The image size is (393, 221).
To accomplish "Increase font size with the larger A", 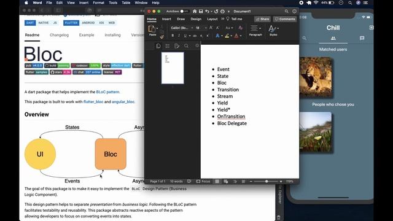I will coord(211,28).
